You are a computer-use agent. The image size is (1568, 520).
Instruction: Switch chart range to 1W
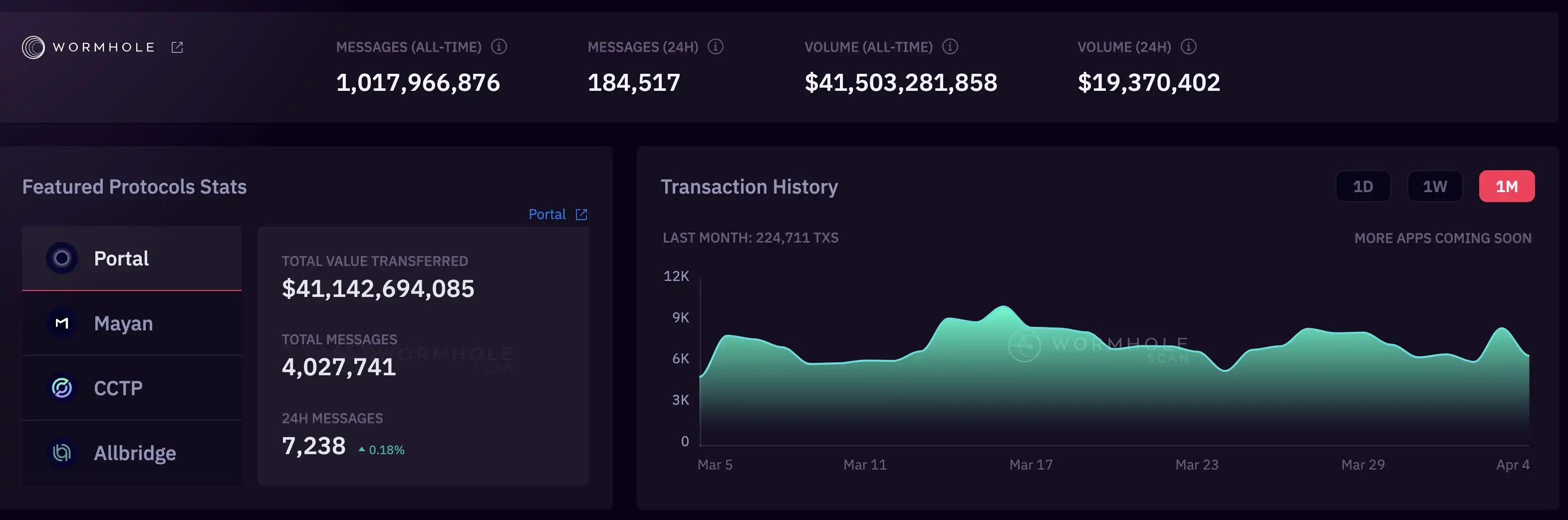(1435, 186)
